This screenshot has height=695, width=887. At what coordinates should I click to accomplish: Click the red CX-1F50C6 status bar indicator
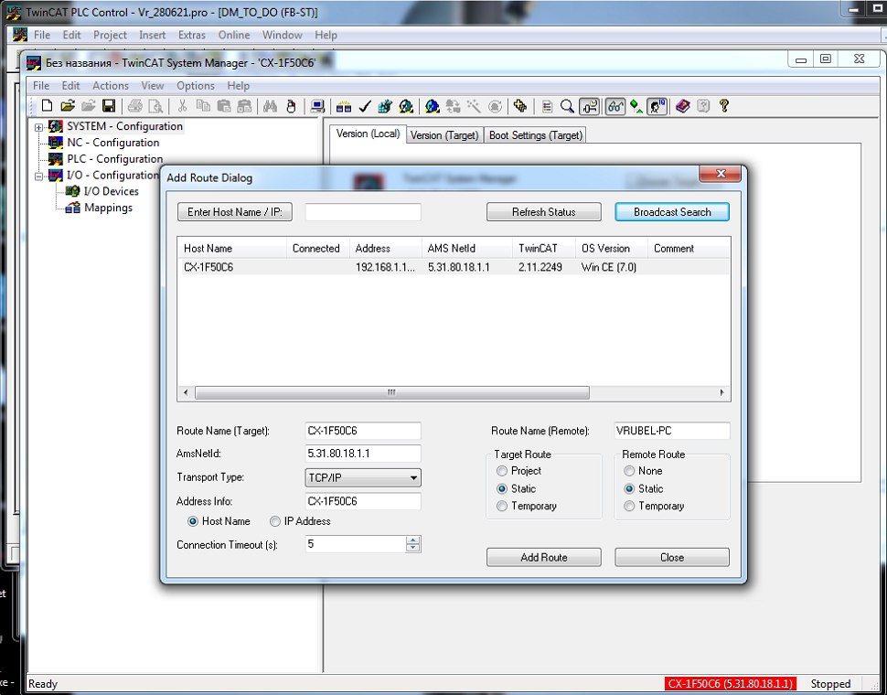pos(731,684)
